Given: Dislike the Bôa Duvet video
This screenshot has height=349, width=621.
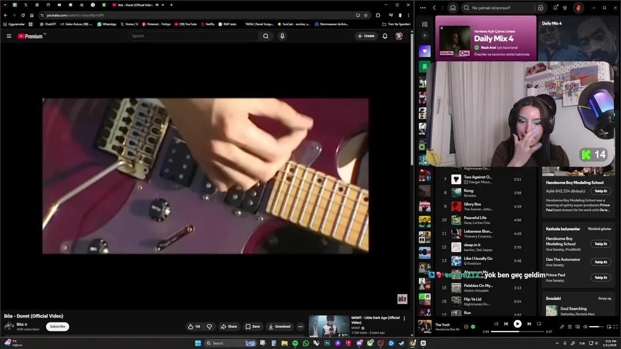Looking at the screenshot, I should 210,326.
